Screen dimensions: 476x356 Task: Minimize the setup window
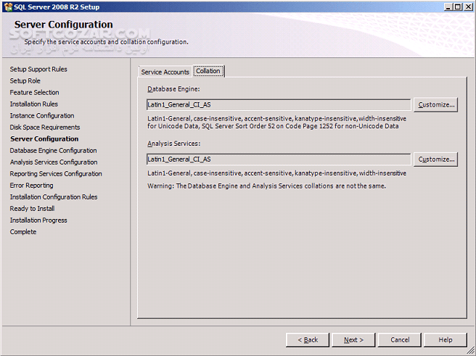coord(448,7)
